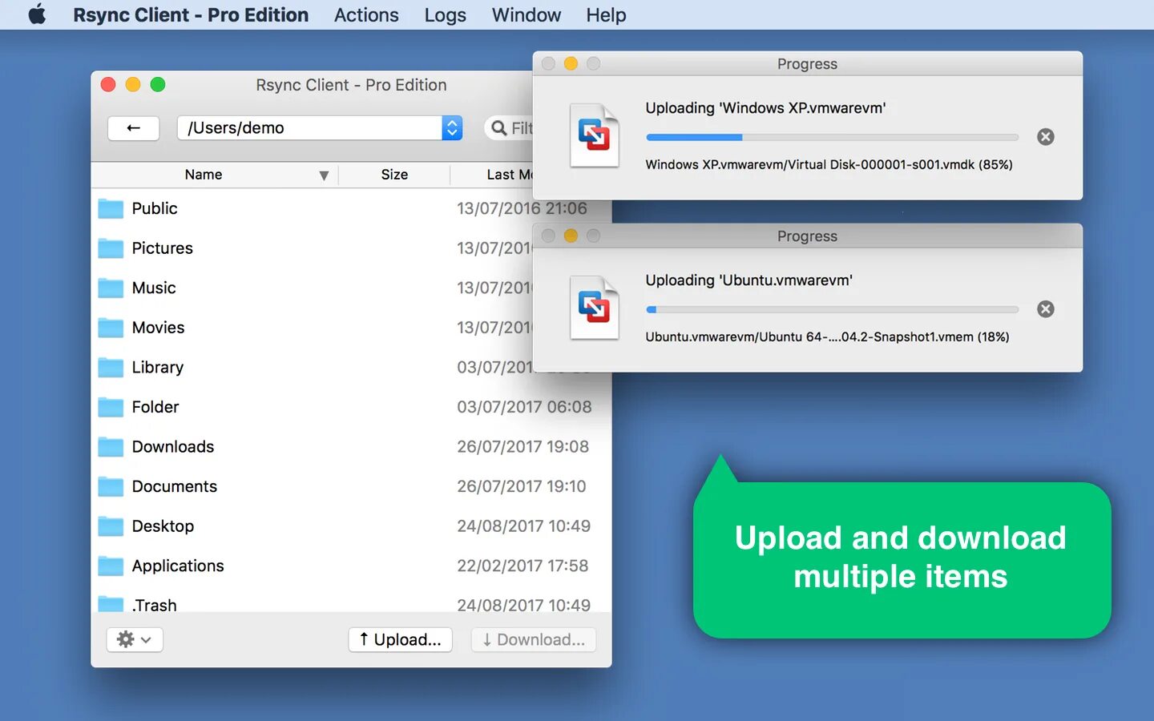Click the Windows XP upload progress bar
The height and width of the screenshot is (721, 1154).
pyautogui.click(x=832, y=138)
